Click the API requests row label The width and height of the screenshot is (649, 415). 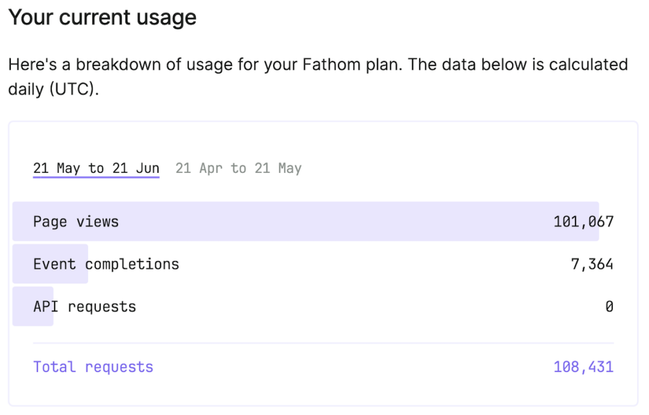click(x=84, y=307)
